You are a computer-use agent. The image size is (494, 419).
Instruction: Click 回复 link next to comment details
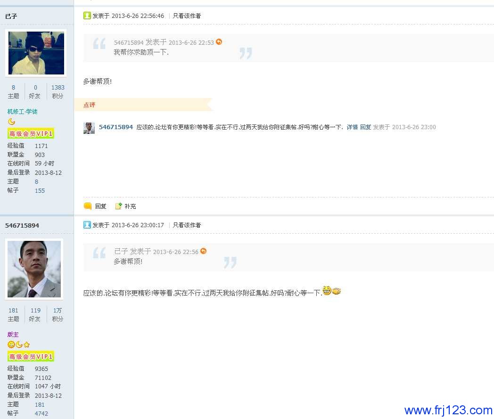365,127
